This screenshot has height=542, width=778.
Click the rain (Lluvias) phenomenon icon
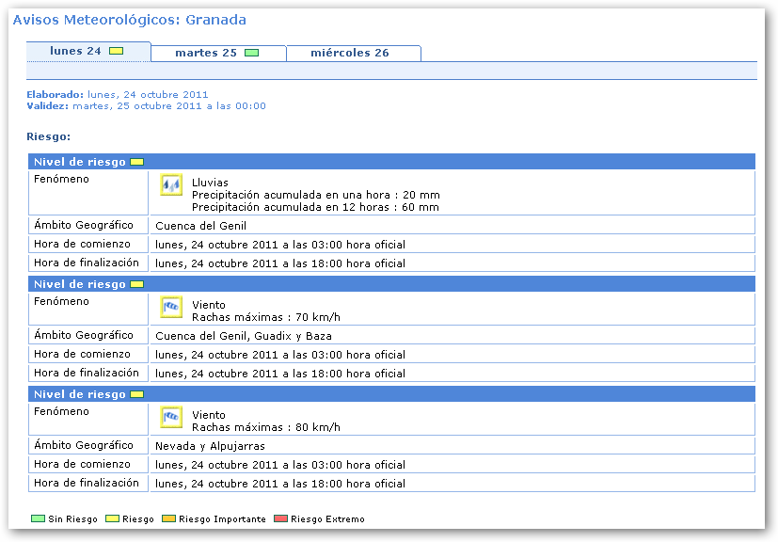pos(170,185)
